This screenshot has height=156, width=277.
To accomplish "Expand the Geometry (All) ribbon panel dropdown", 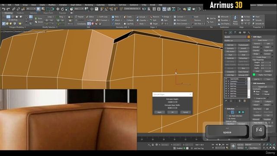I will [x=122, y=27].
